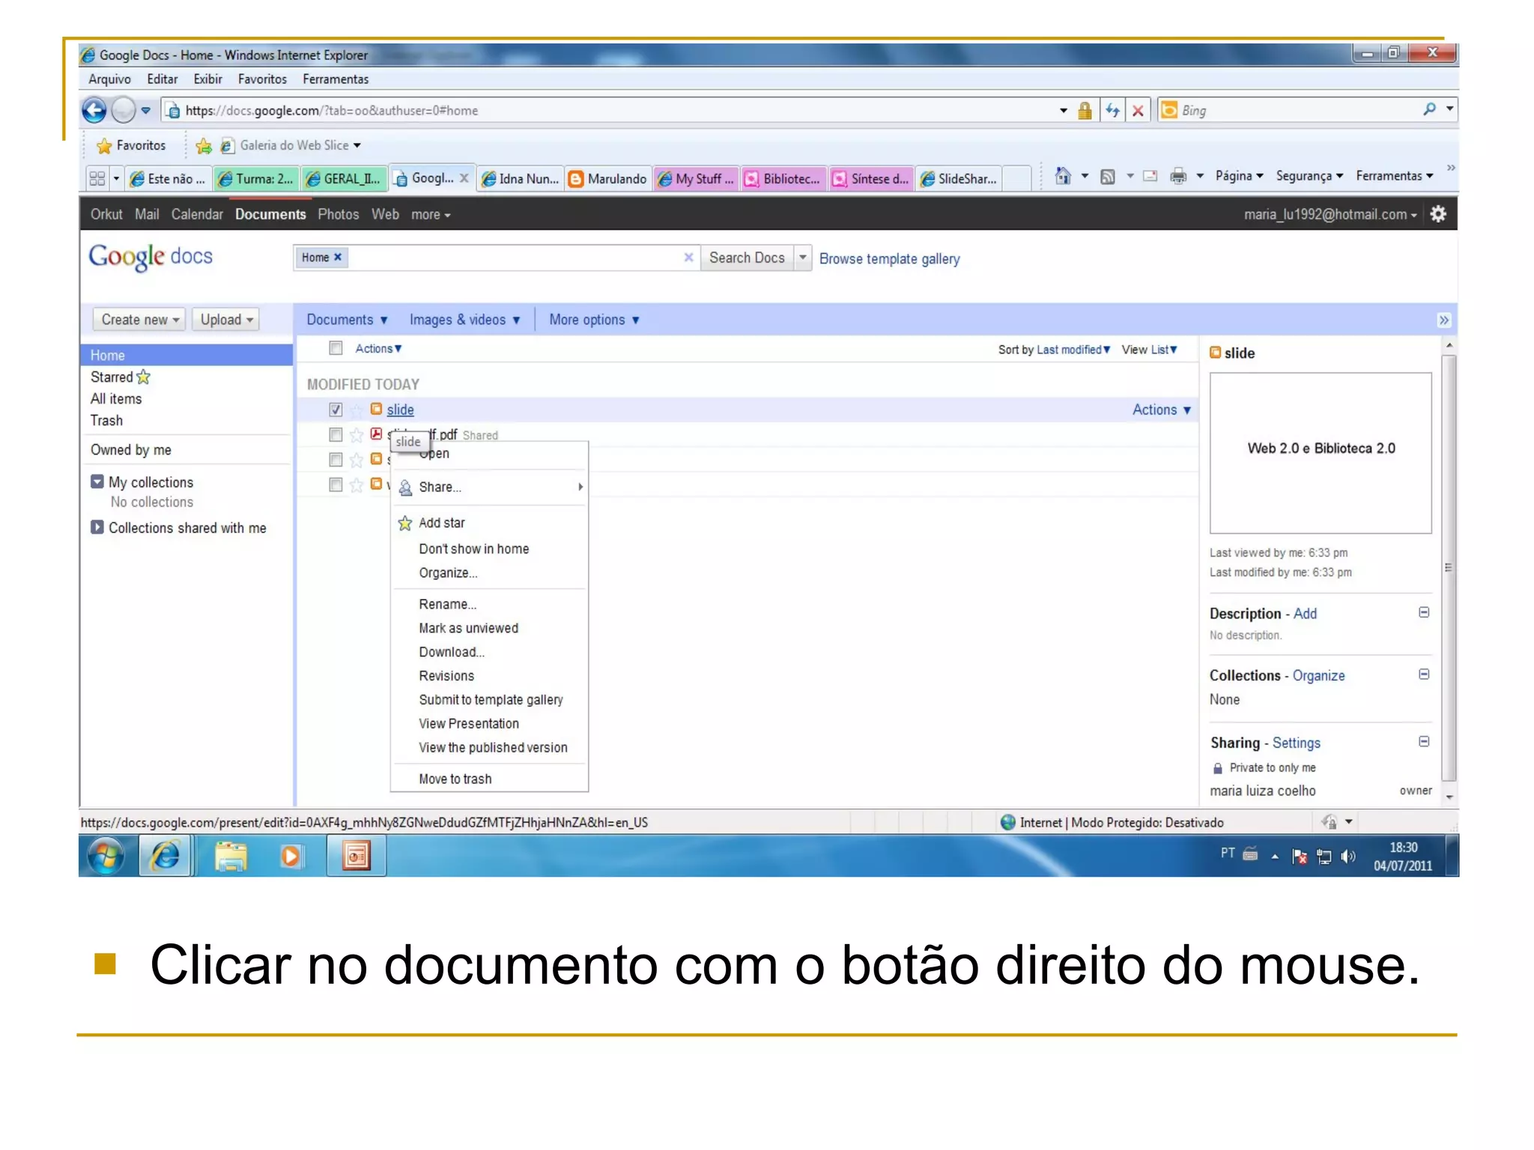This screenshot has width=1534, height=1150.
Task: Click the star in the pdf row
Action: [x=357, y=435]
